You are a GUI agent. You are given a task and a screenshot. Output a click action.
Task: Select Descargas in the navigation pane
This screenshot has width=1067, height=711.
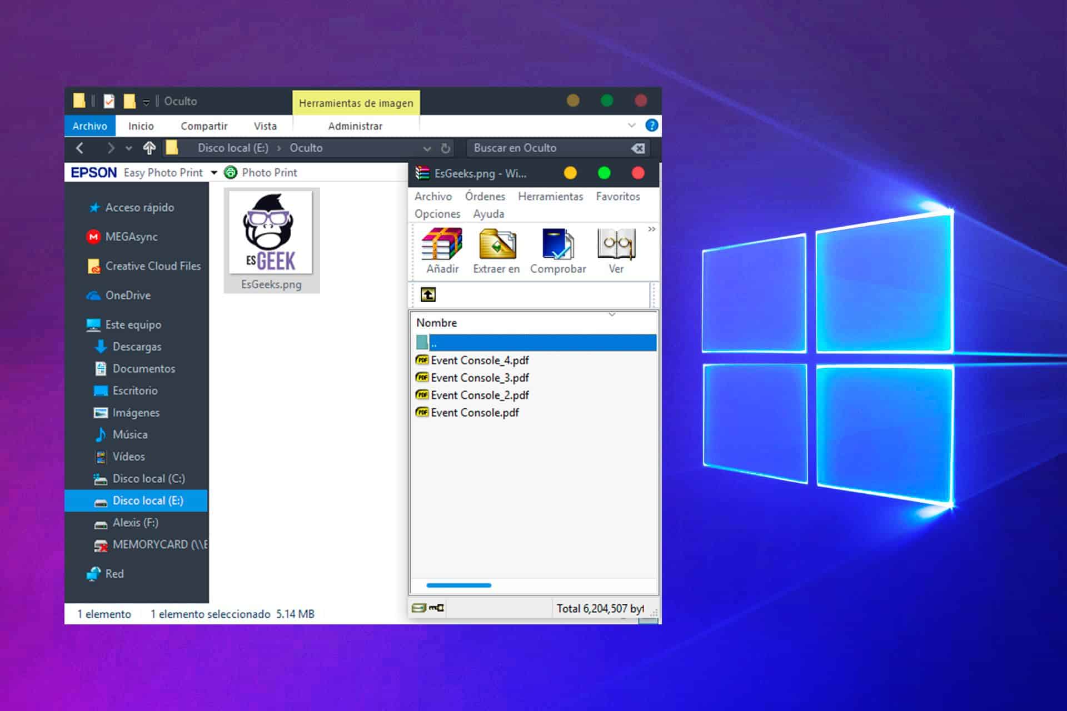pos(137,347)
